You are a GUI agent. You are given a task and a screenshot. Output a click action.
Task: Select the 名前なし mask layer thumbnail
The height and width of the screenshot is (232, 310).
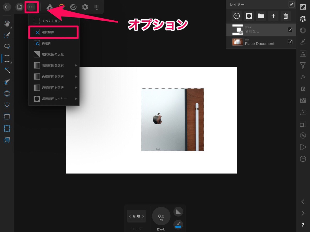point(237,30)
